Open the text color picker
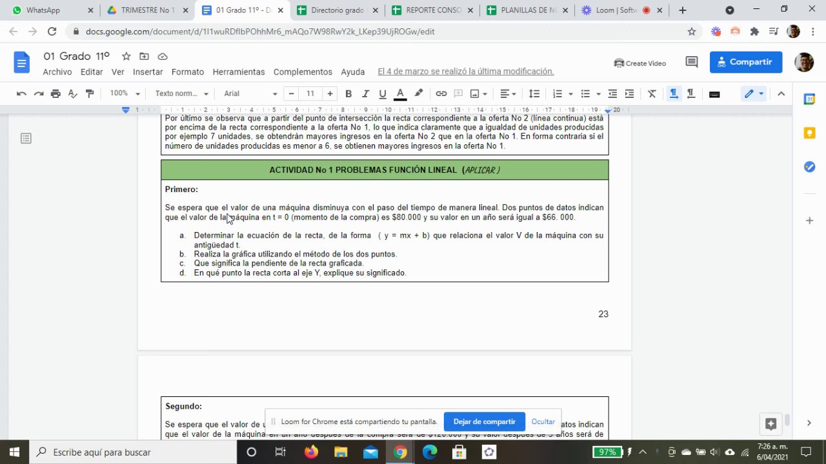 tap(400, 94)
